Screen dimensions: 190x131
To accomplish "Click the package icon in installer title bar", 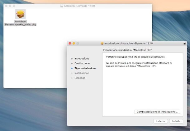I will 102,43.
